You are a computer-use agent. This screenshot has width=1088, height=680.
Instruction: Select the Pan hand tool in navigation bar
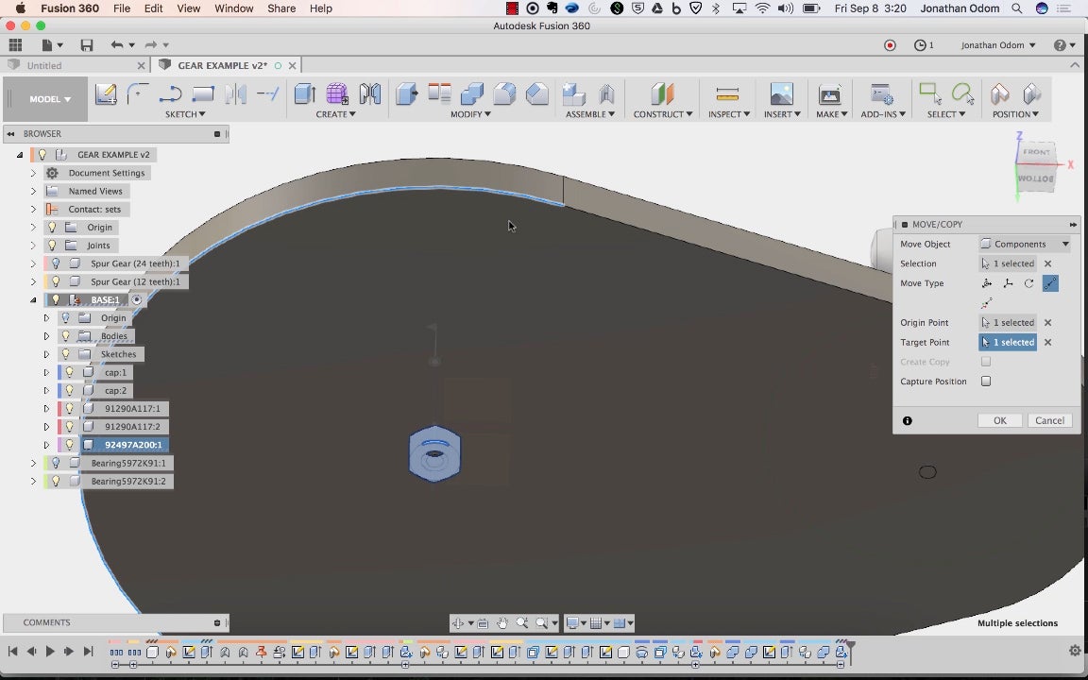coord(502,623)
